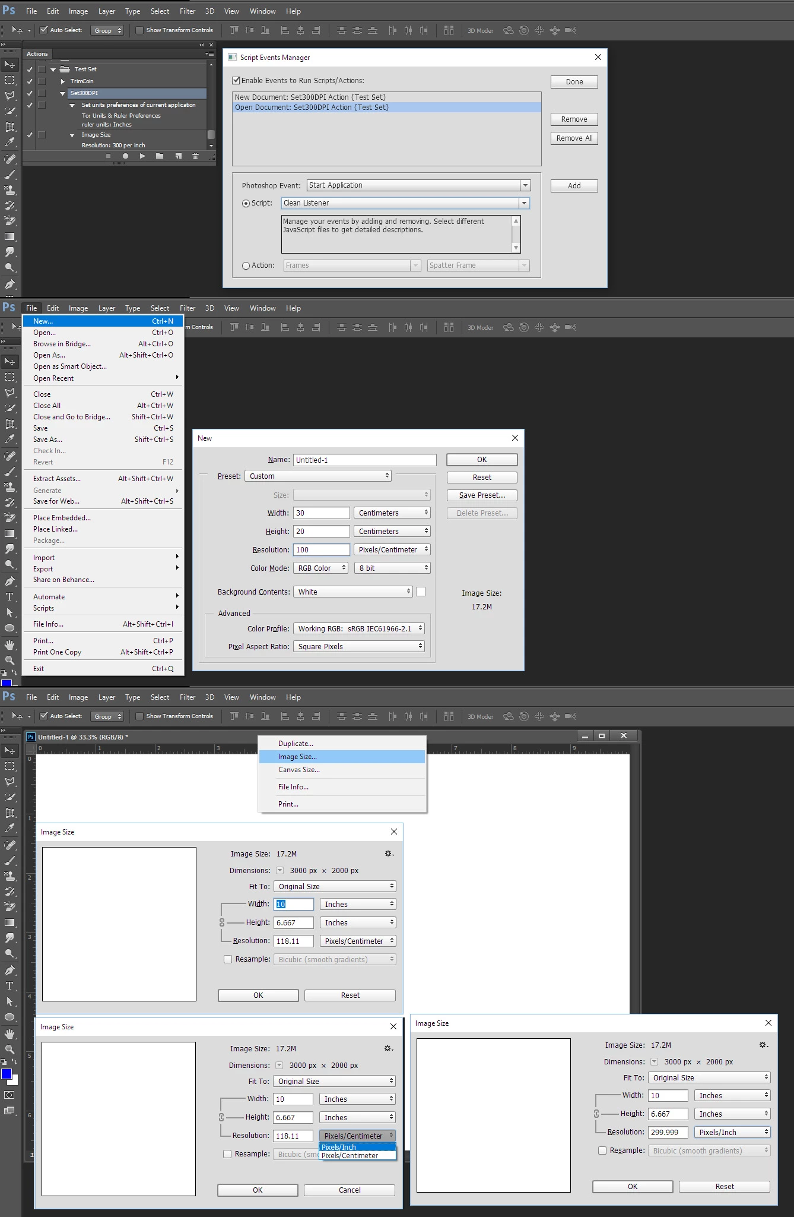Click Save Preset... in the New dialog
Screen dimensions: 794x1217
click(482, 495)
